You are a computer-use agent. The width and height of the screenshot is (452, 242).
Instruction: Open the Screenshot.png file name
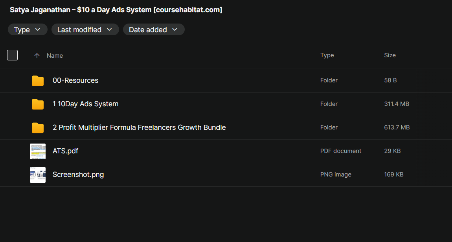point(78,175)
